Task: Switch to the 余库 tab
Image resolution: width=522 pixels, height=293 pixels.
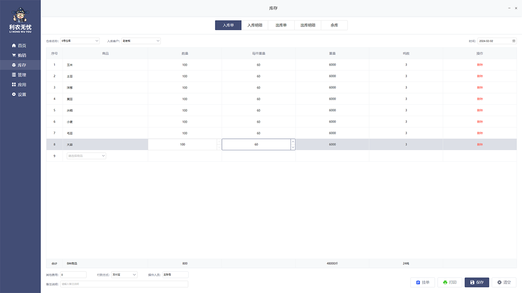Action: coord(334,25)
